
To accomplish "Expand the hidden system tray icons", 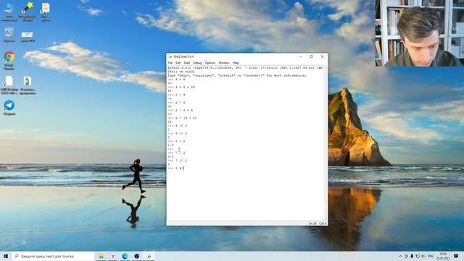I will pos(400,256).
